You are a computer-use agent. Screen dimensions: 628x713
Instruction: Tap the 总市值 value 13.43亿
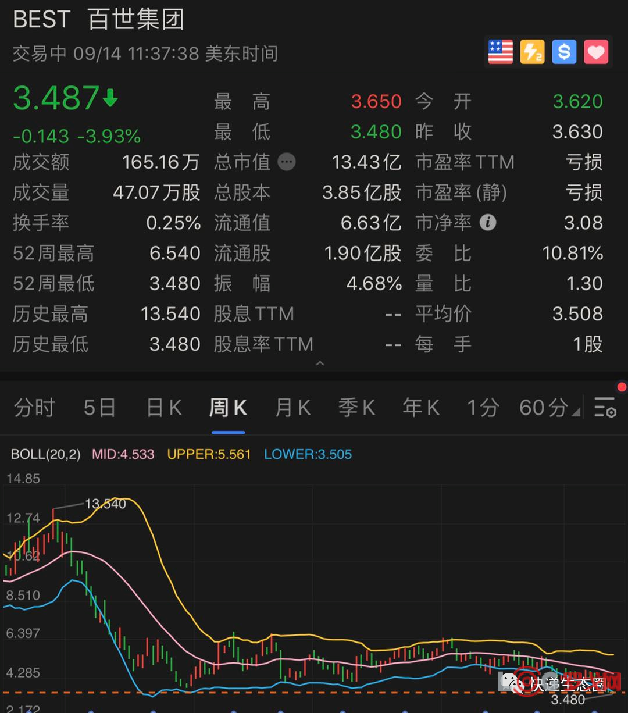click(x=366, y=162)
